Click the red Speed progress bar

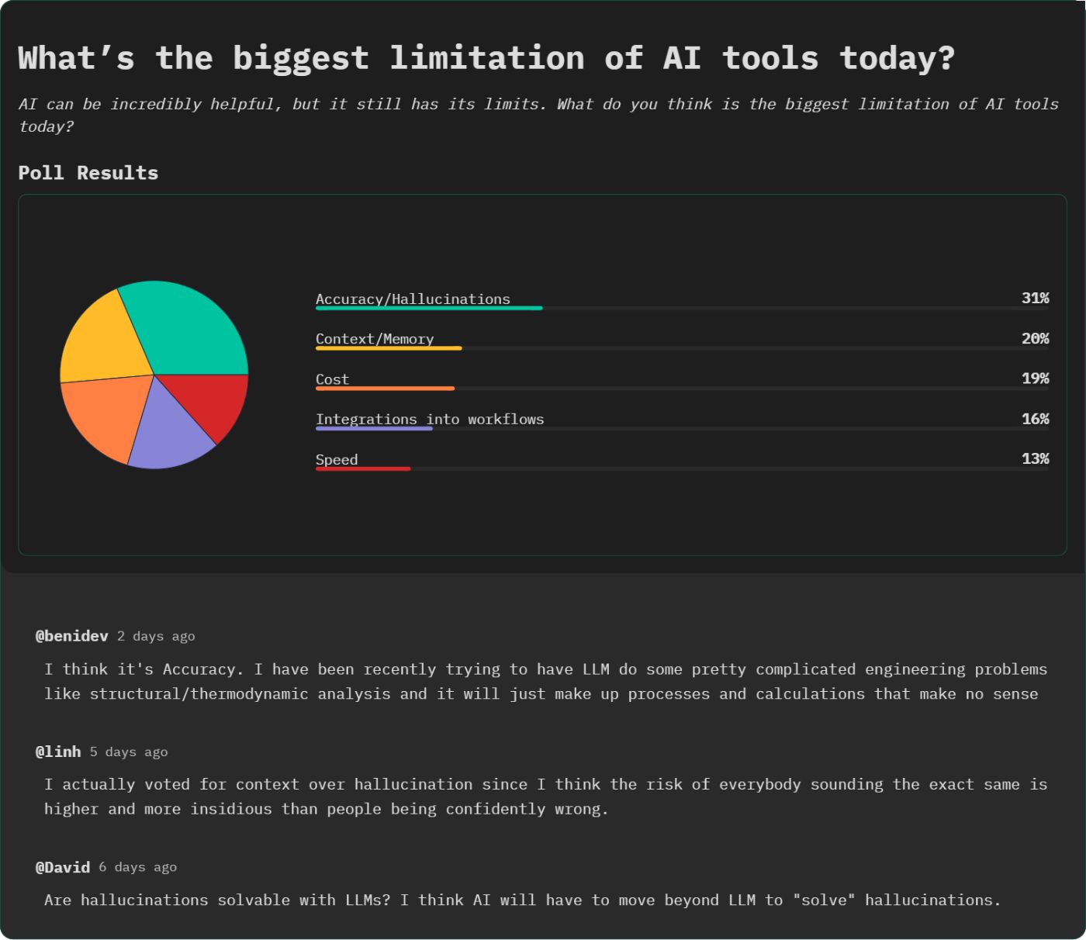pyautogui.click(x=363, y=469)
